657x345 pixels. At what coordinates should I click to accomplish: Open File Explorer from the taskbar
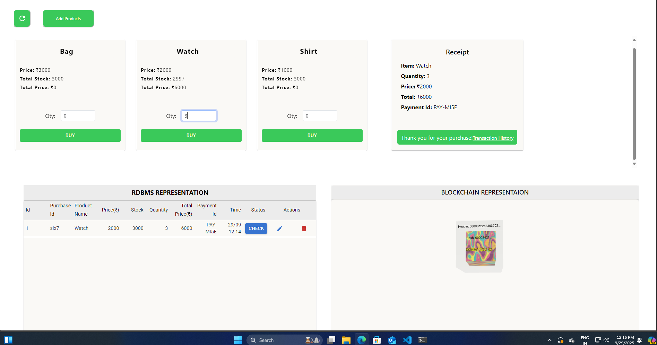pos(346,340)
